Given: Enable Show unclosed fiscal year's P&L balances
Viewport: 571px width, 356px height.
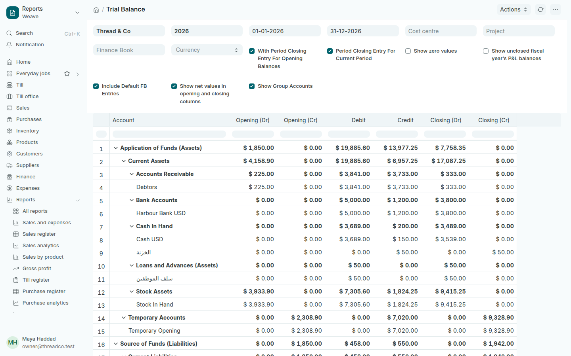Looking at the screenshot, I should point(486,51).
